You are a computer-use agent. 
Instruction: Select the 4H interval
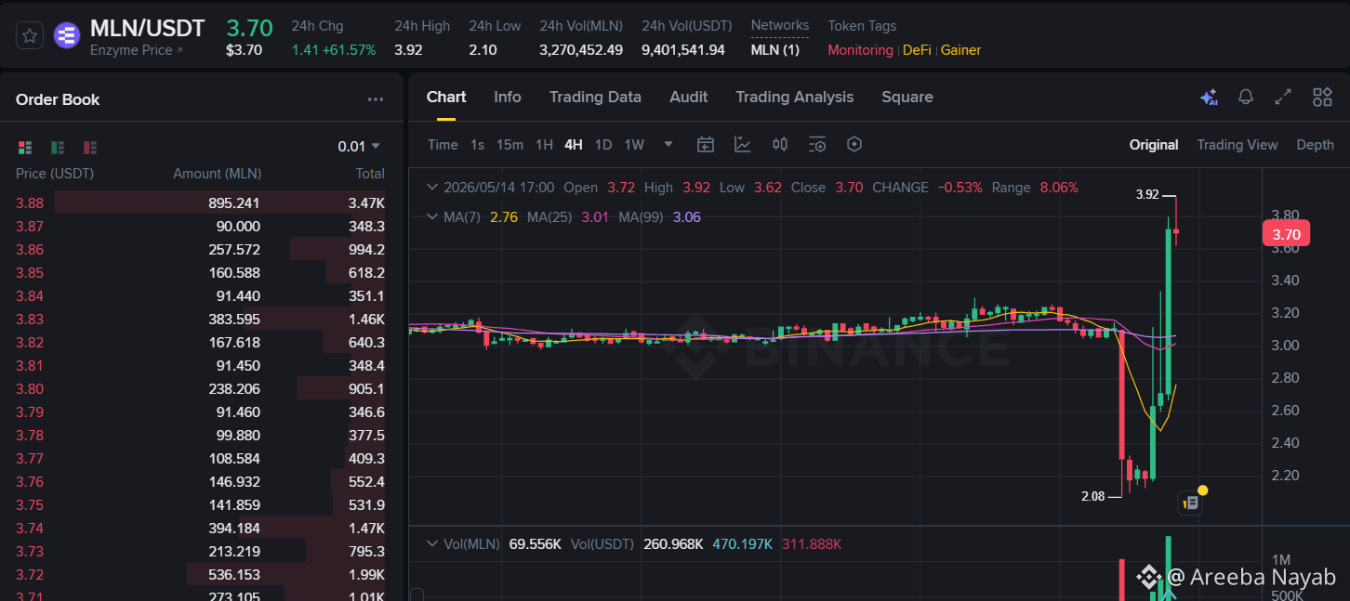[574, 145]
